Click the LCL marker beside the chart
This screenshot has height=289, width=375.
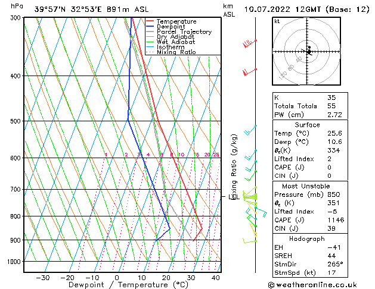234,196
